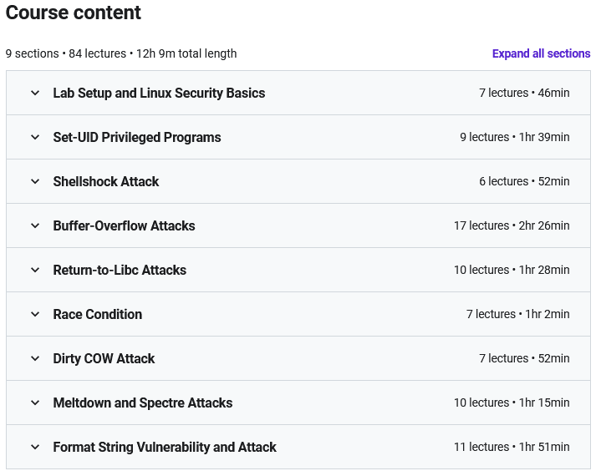The image size is (596, 476).
Task: Toggle the Return-to-Libc Attacks chevron
Action: click(35, 270)
